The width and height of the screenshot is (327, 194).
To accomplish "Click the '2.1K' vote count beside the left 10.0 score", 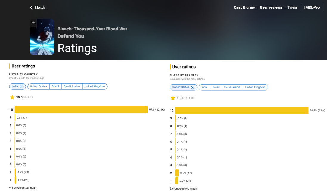I will click(x=30, y=97).
